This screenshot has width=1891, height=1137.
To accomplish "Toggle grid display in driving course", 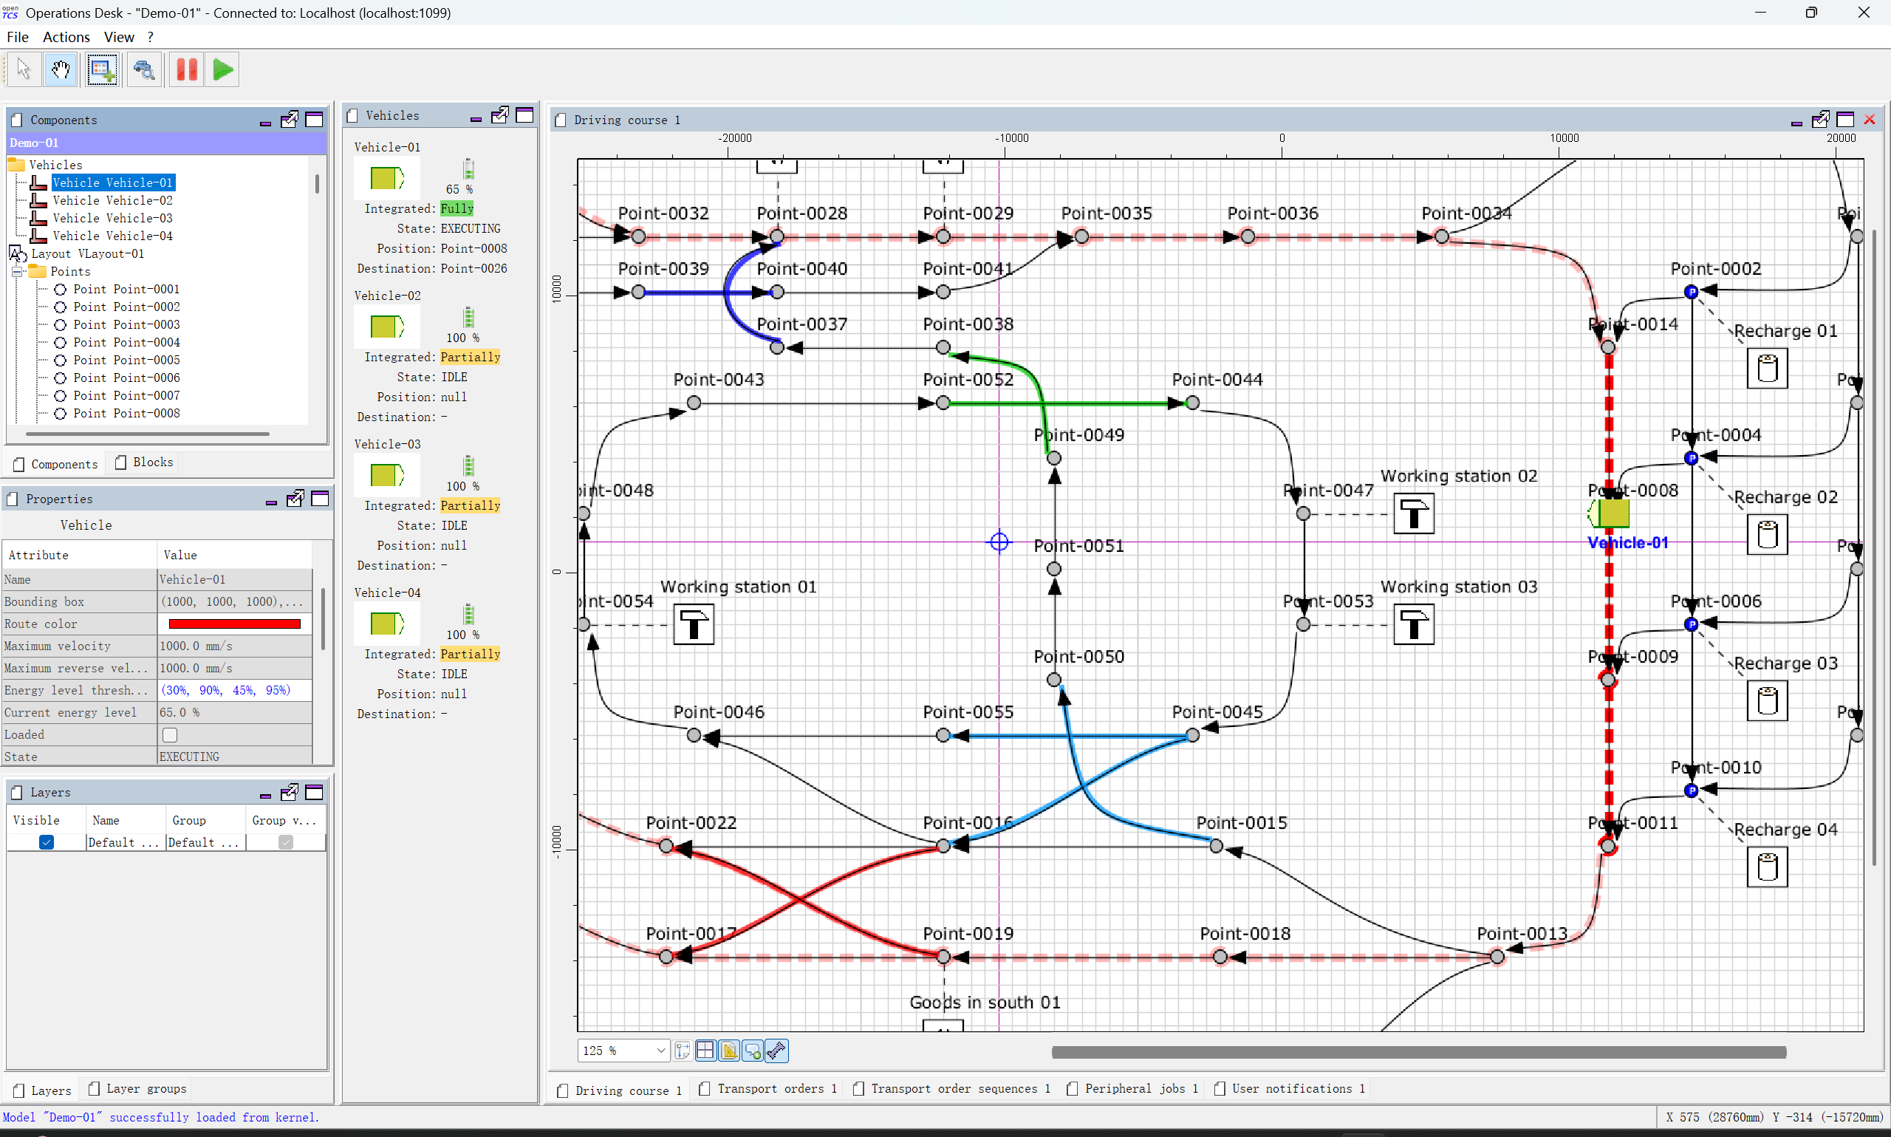I will [x=705, y=1051].
